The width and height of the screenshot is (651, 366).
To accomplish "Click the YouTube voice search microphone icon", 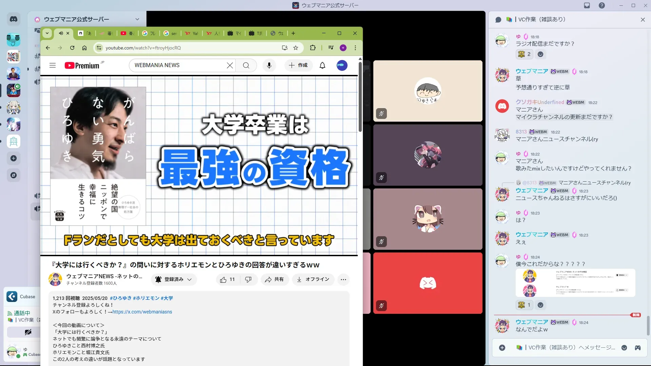I will click(x=269, y=65).
